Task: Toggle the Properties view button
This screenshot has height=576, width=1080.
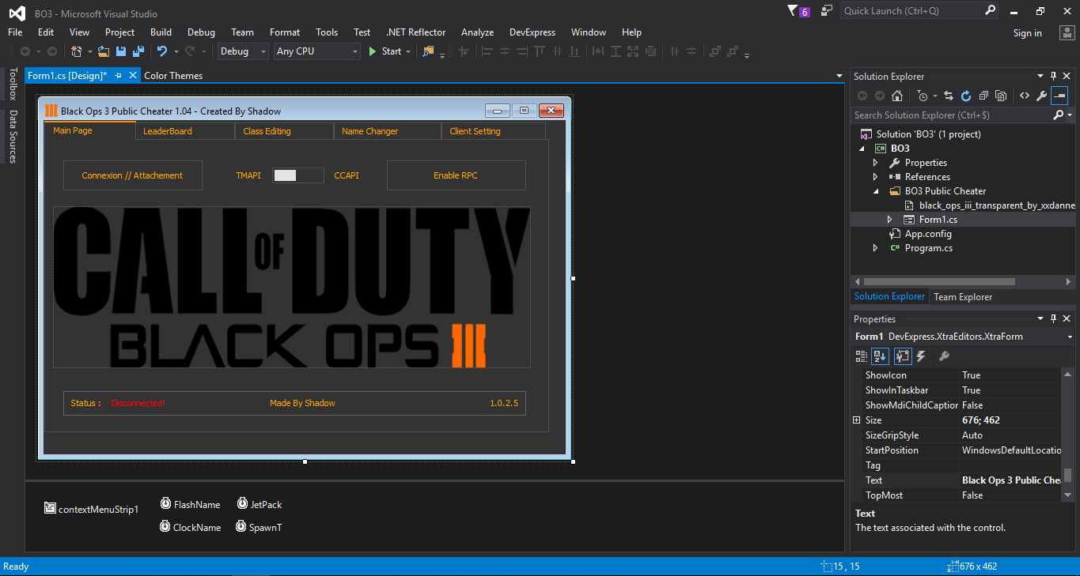Action: click(903, 356)
